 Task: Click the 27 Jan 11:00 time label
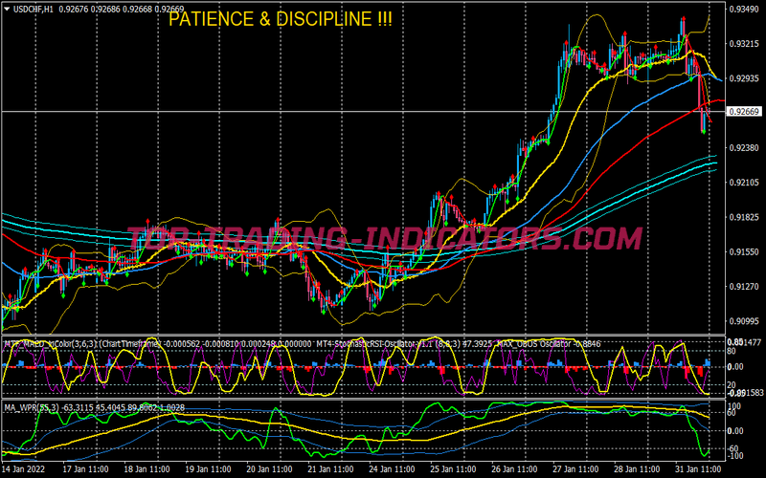tap(575, 469)
